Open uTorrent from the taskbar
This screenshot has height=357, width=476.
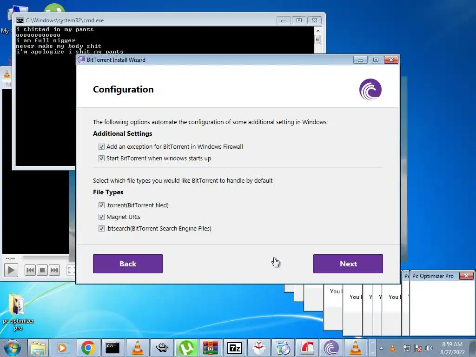point(186,348)
